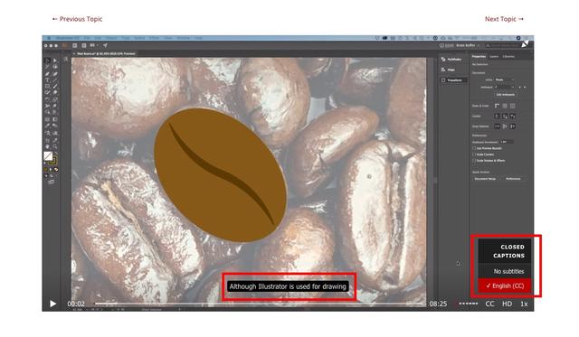Play the video
The image size is (579, 337).
click(52, 304)
